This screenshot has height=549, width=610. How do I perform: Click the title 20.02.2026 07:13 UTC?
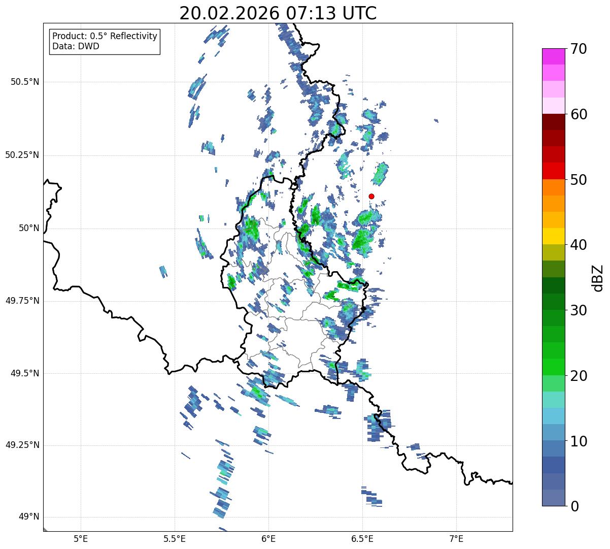pos(278,13)
